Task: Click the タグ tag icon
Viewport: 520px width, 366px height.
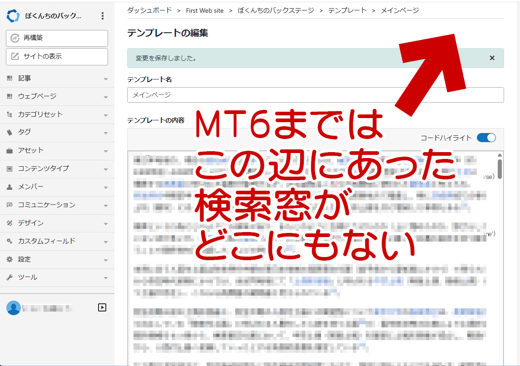Action: coord(10,132)
